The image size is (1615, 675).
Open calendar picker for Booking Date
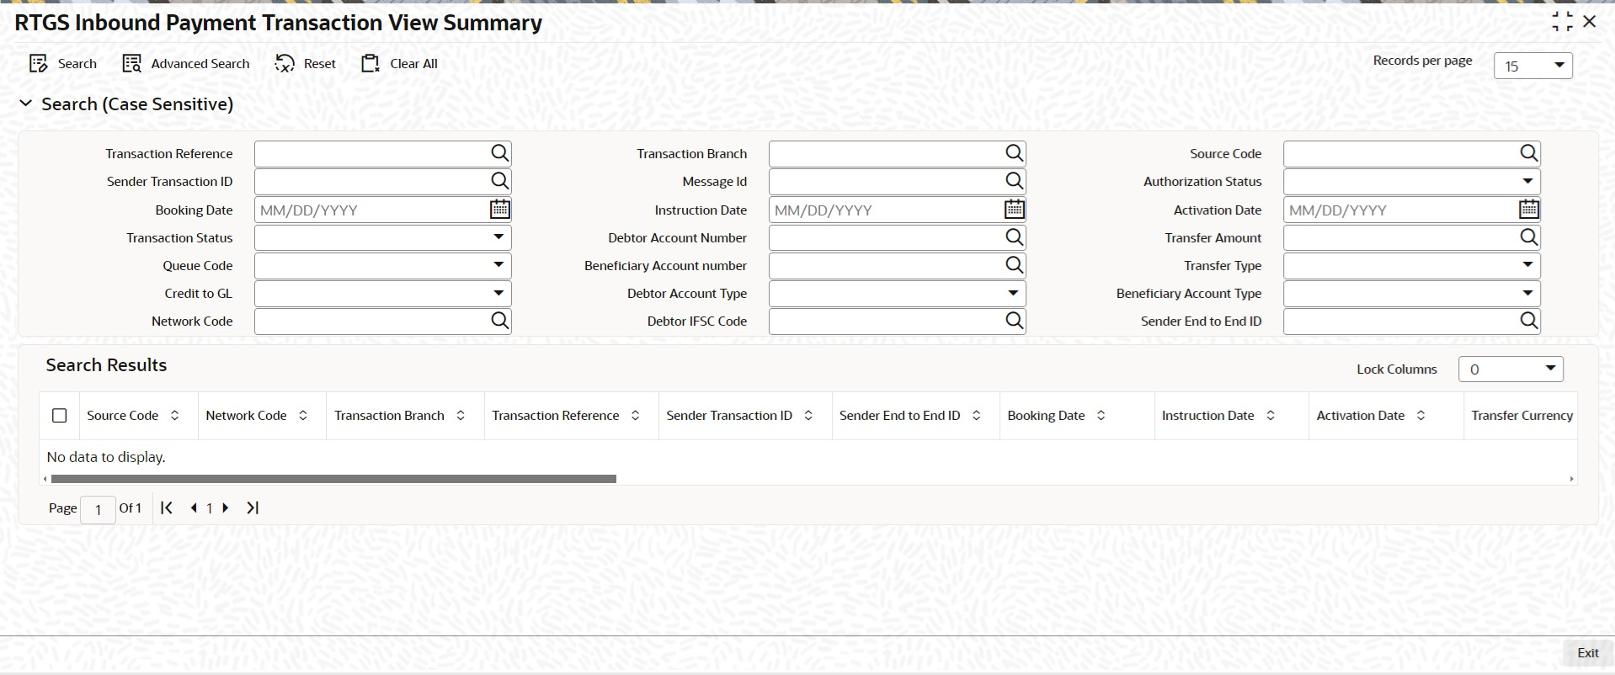499,209
